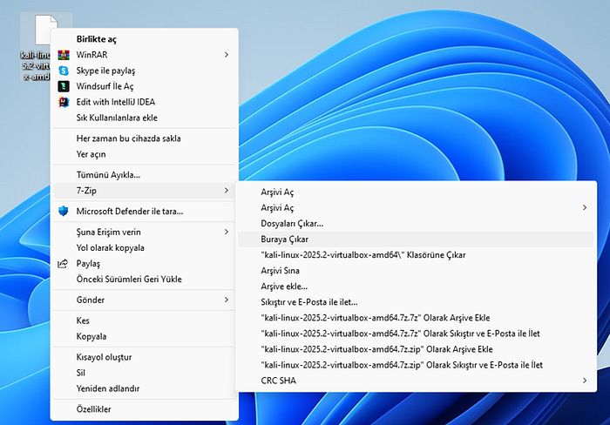Screen dimensions: 610x425
Task: Expand the WinRAR submenu arrow
Action: pyautogui.click(x=227, y=55)
